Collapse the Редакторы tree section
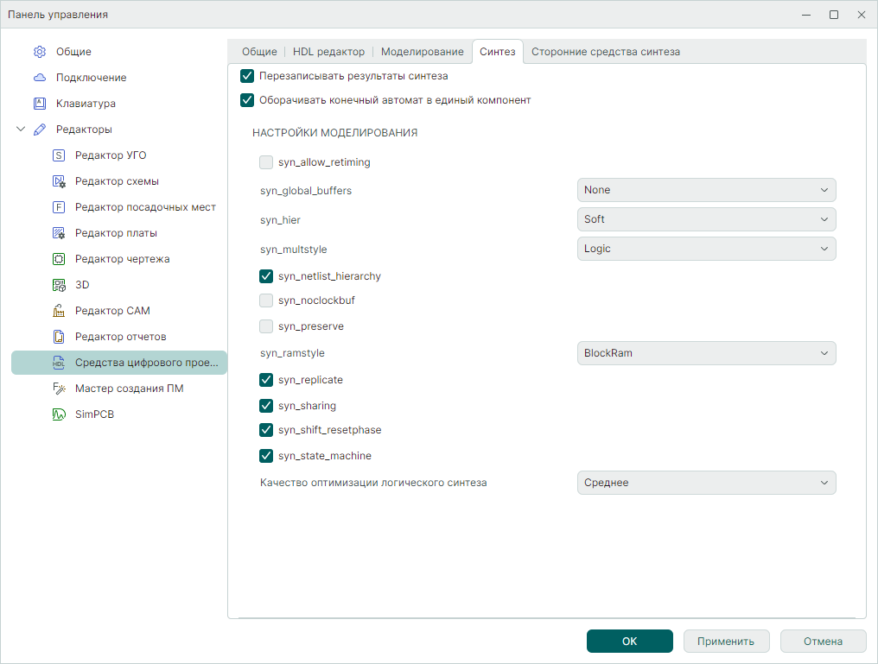This screenshot has height=664, width=878. 21,130
